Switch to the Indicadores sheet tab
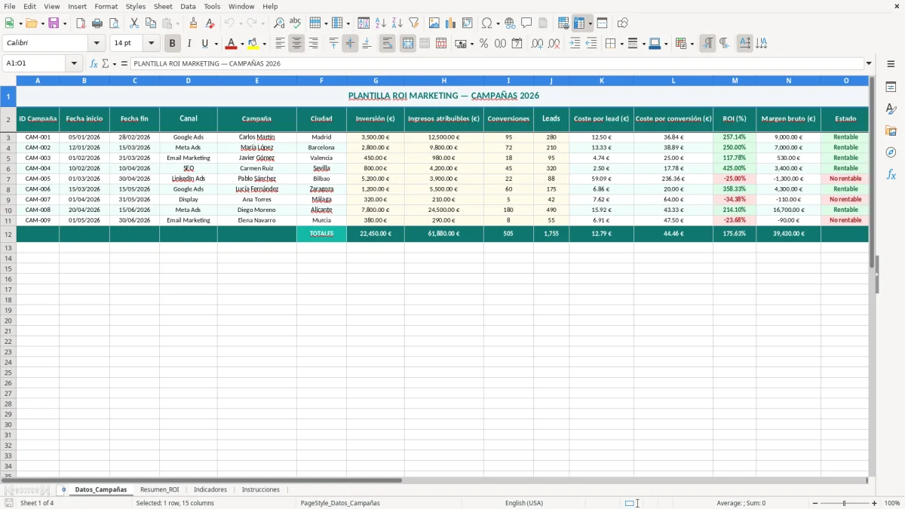 tap(210, 490)
